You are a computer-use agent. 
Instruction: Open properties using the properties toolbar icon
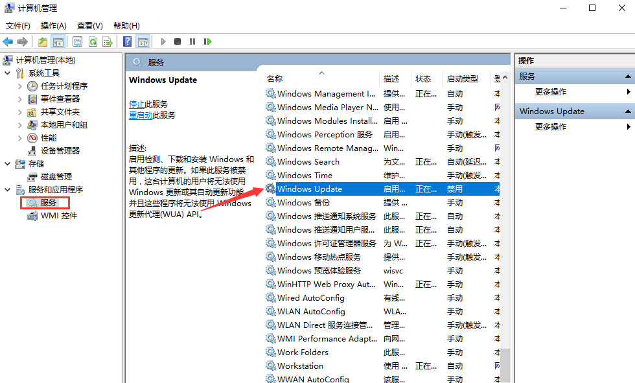[x=77, y=41]
